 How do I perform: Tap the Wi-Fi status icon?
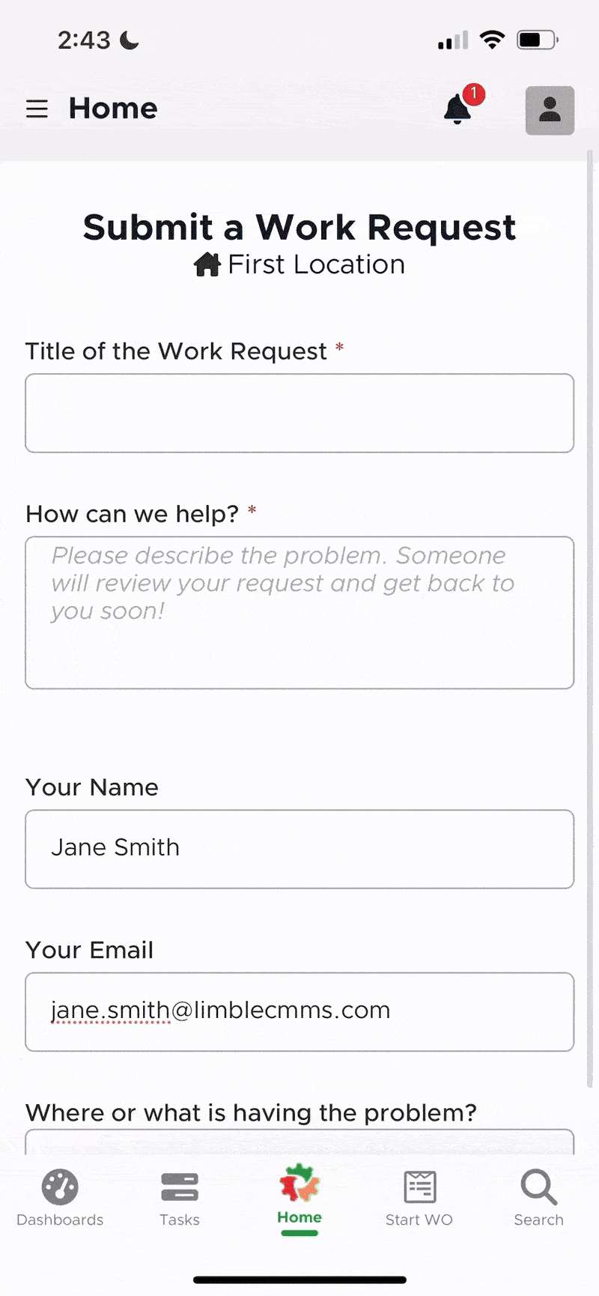(492, 40)
